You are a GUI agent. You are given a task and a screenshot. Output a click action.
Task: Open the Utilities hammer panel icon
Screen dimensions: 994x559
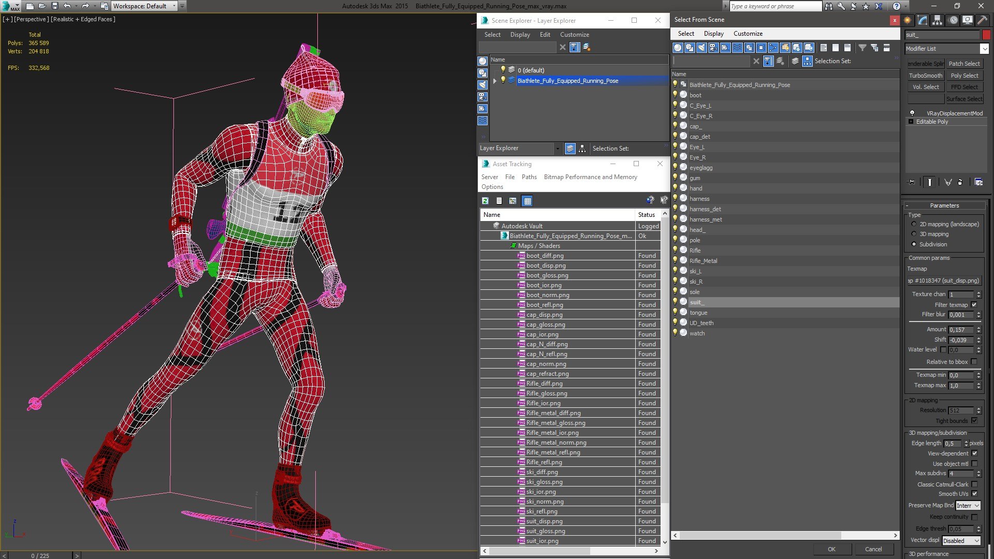coord(982,20)
